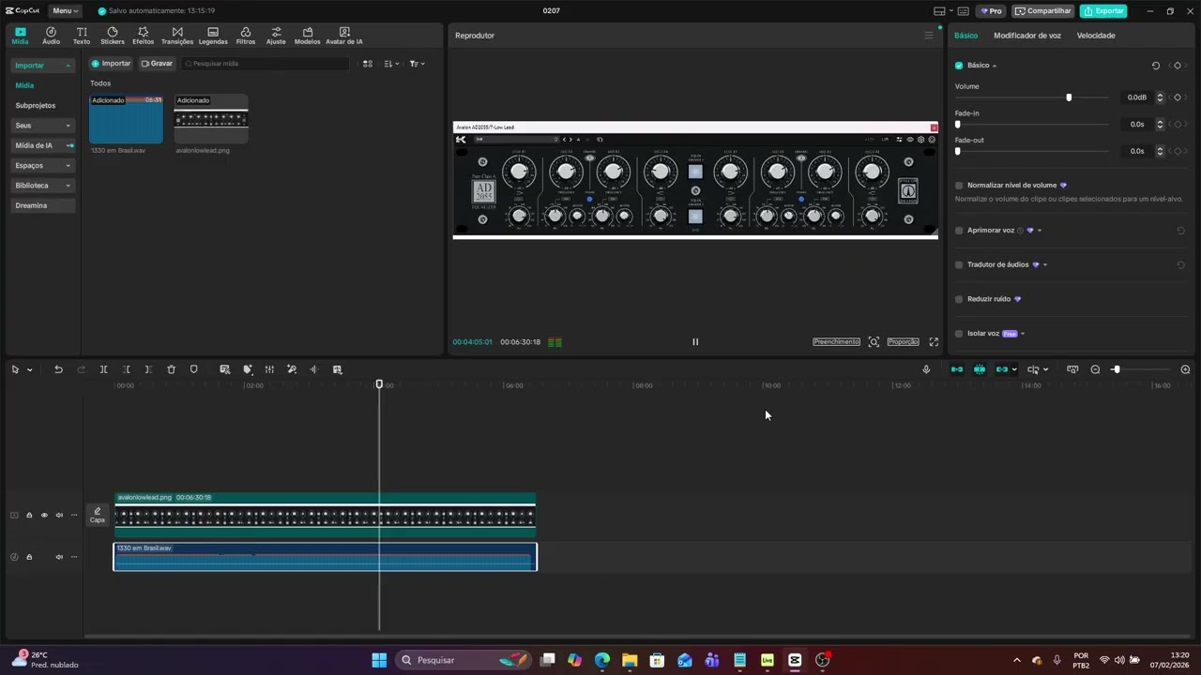This screenshot has width=1201, height=675.
Task: Delete the selected clip with trash icon
Action: 171,369
